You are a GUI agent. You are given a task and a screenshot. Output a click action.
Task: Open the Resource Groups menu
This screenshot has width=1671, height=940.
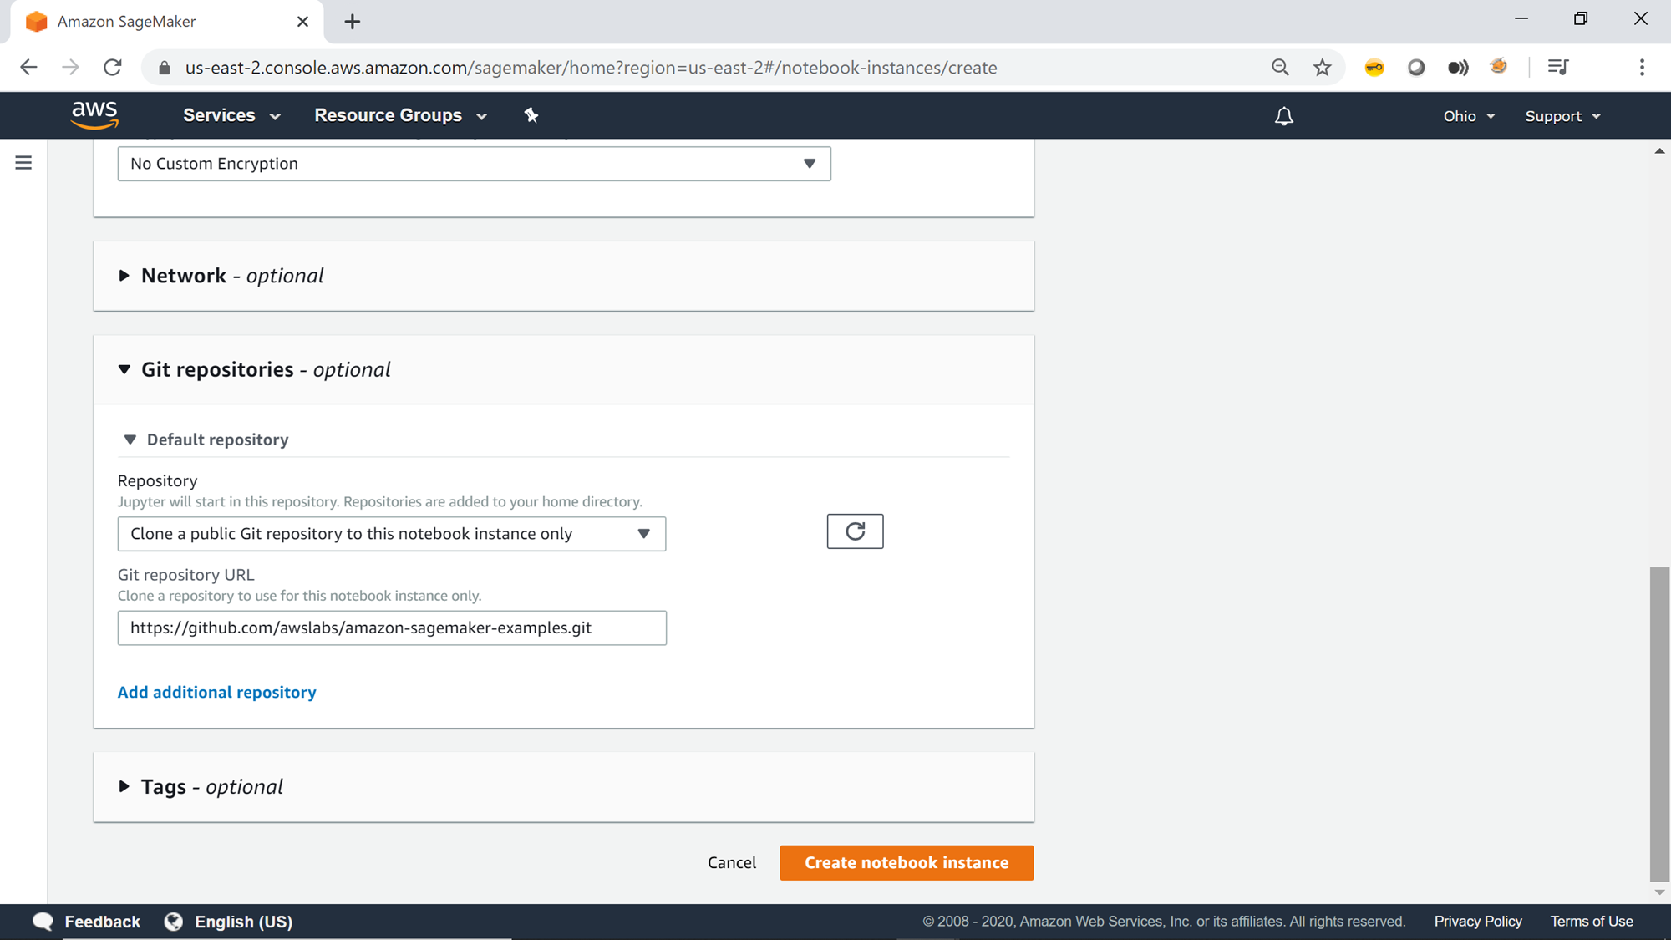[400, 115]
